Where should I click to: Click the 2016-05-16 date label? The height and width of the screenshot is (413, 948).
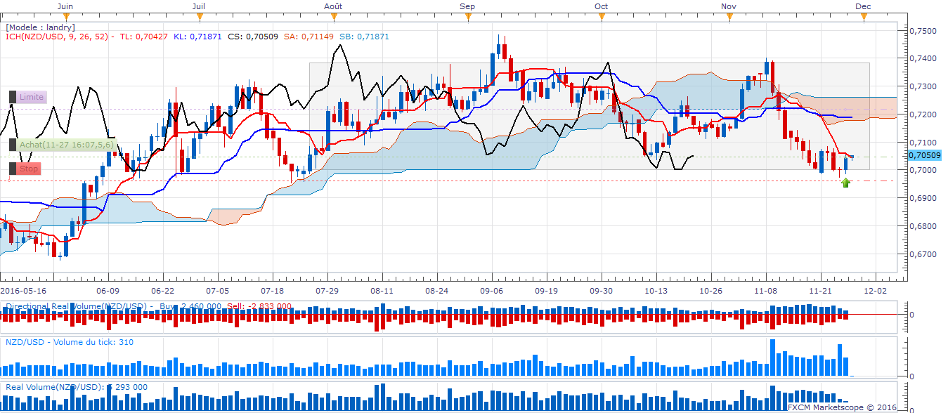tap(22, 291)
